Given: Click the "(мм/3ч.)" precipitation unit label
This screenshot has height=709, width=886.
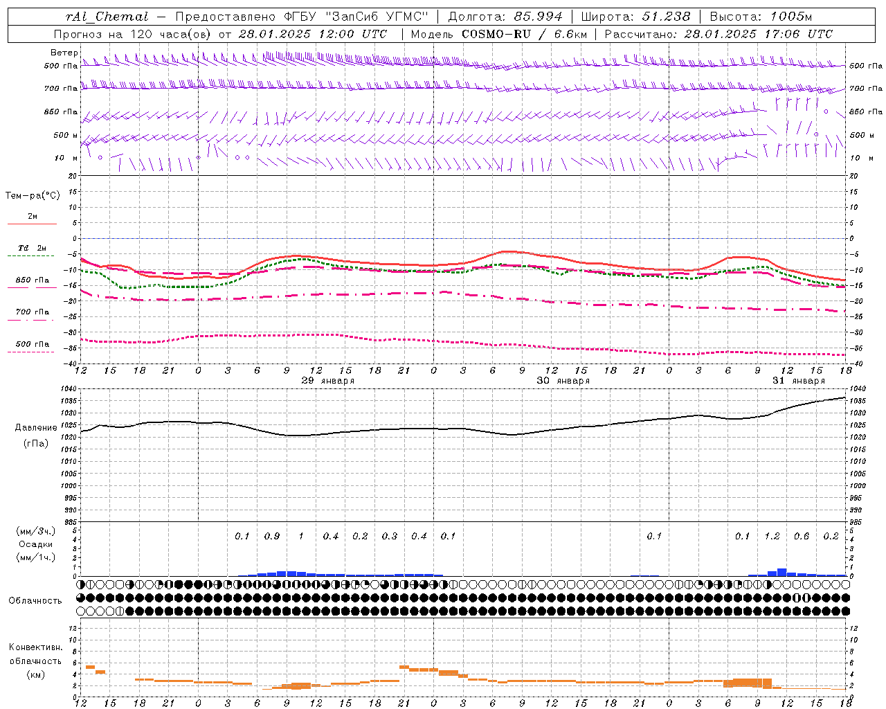Looking at the screenshot, I should click(x=35, y=531).
